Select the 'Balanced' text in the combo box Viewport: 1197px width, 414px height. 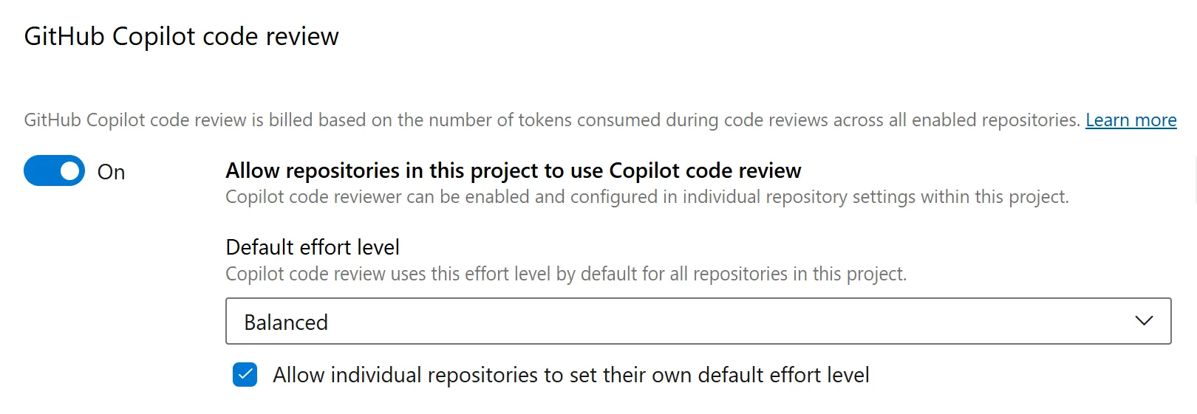(x=286, y=322)
